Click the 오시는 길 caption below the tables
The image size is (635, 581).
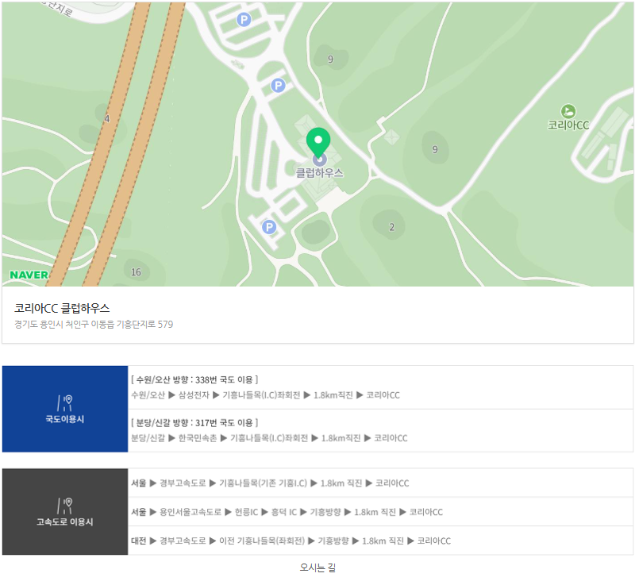click(x=317, y=568)
